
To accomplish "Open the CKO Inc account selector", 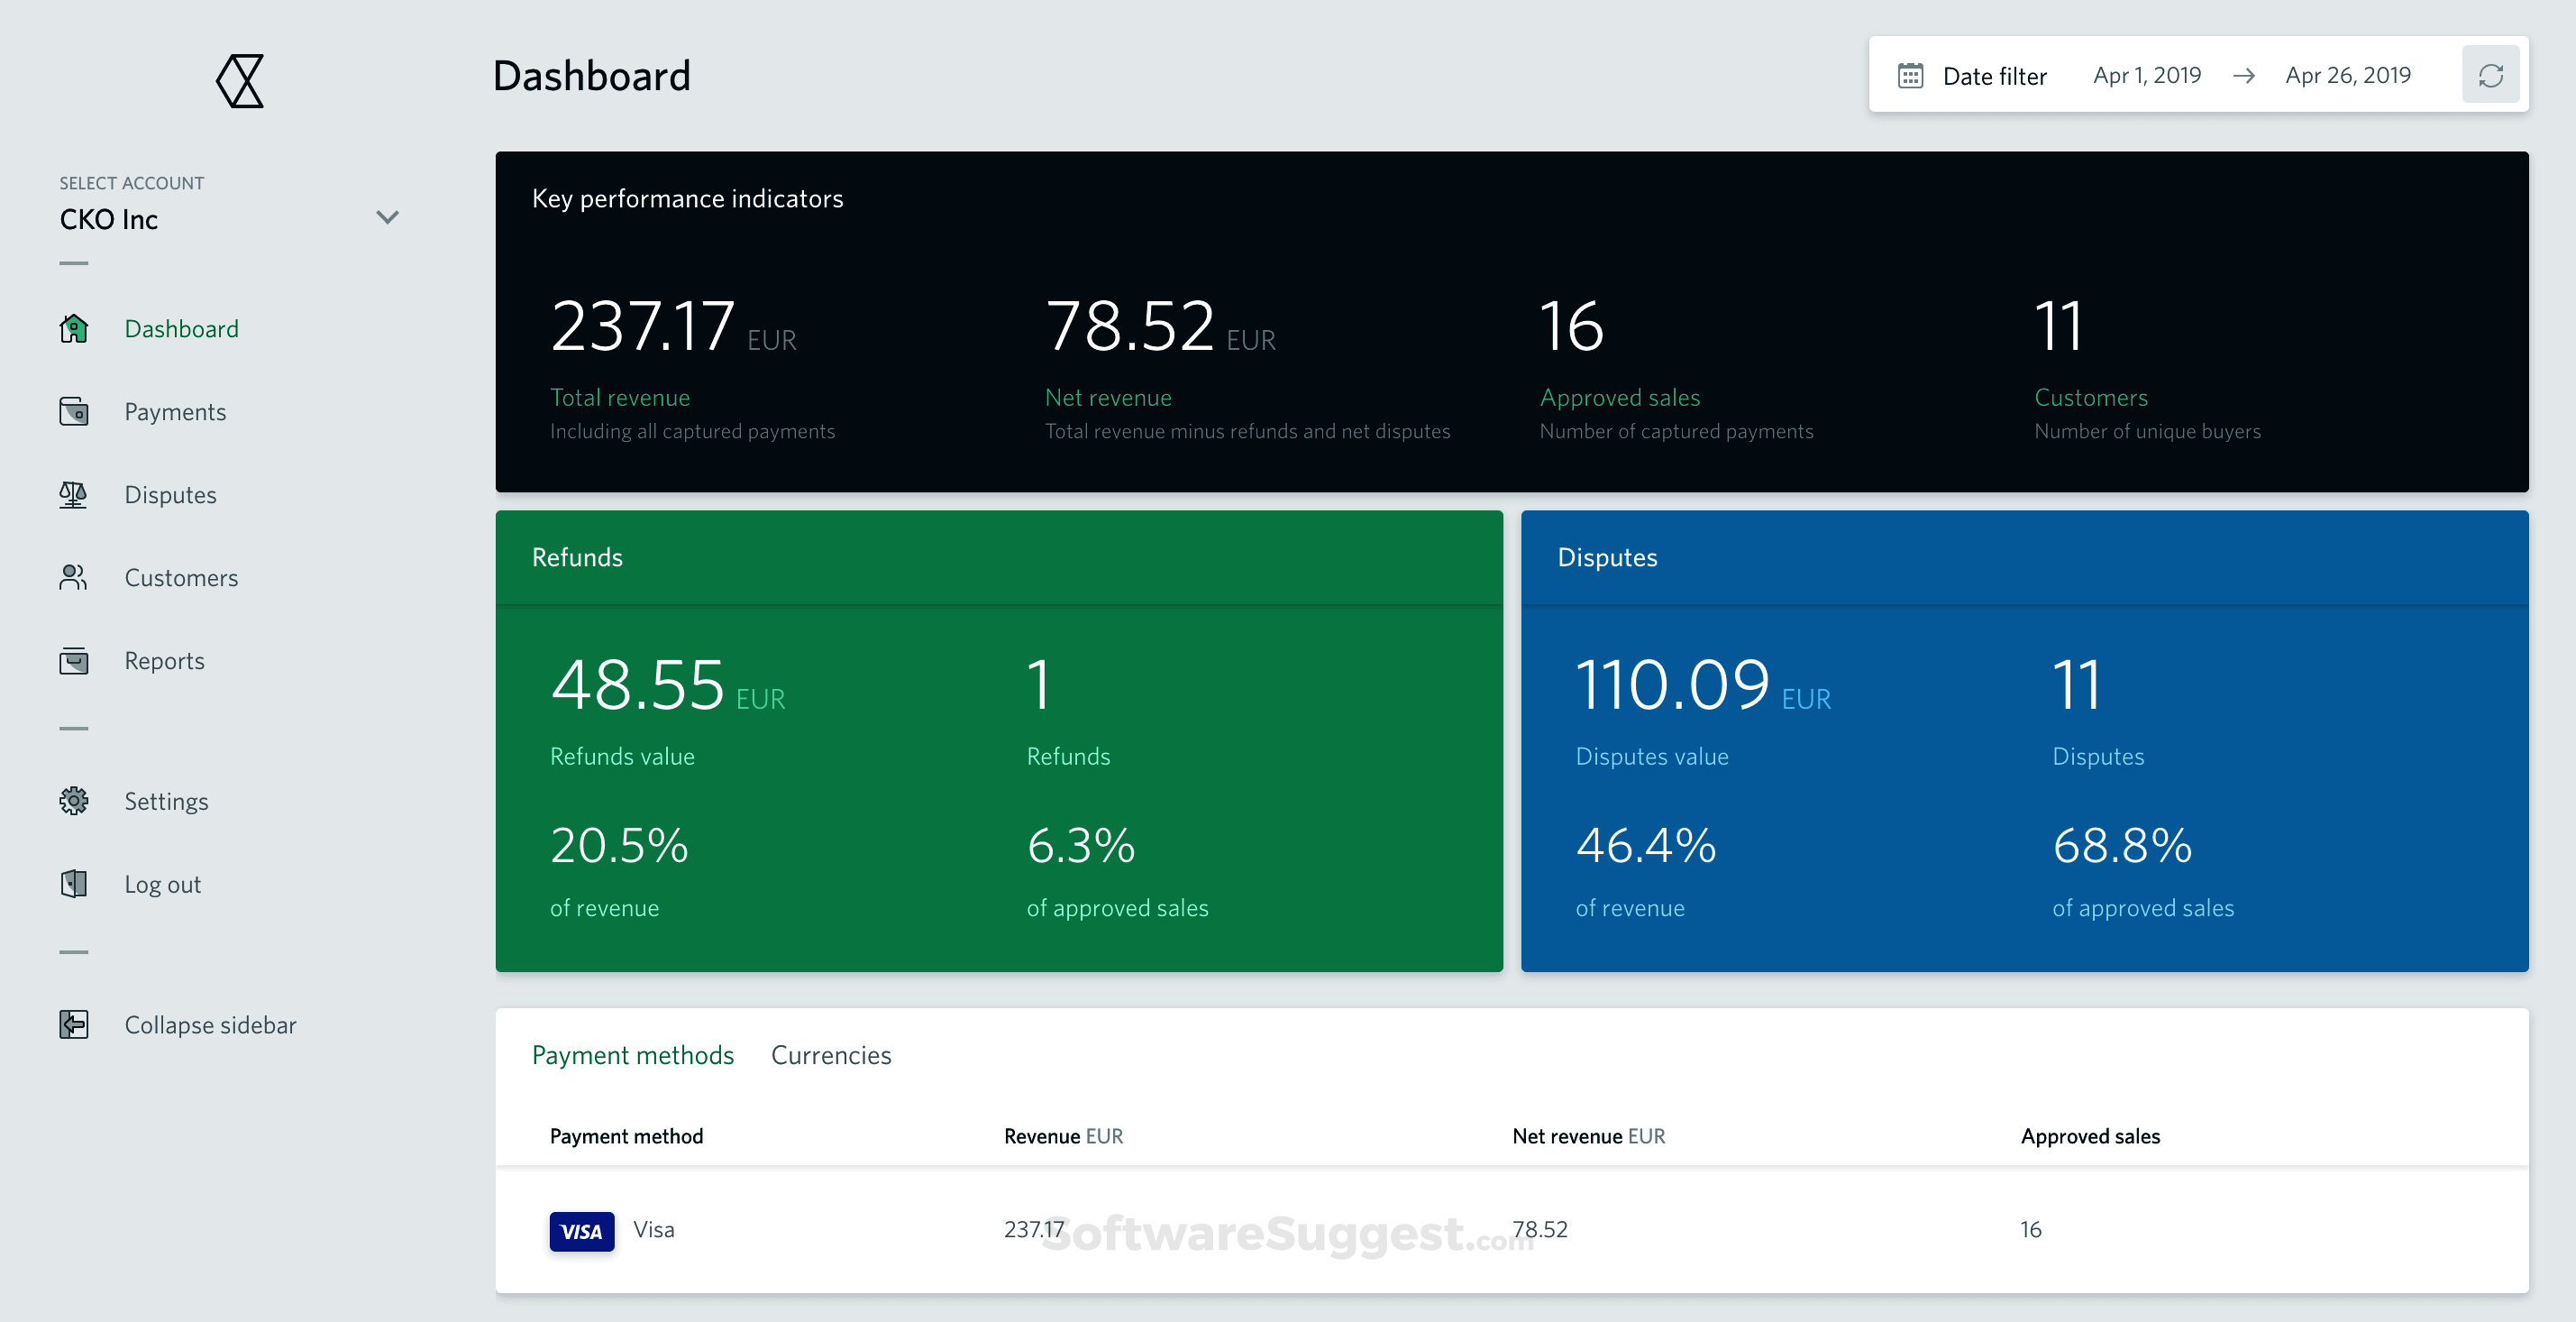I will [108, 219].
